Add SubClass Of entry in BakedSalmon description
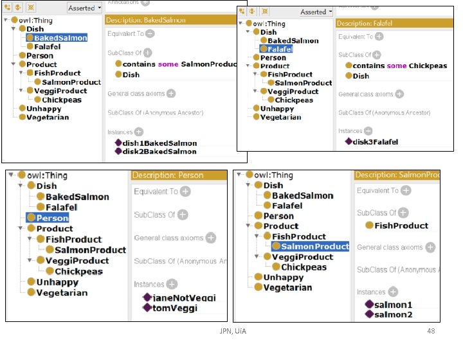Image resolution: width=463 pixels, height=347 pixels. pos(148,53)
